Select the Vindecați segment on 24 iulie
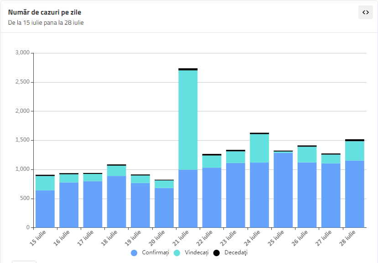Screen dimensions: 378x263 pyautogui.click(x=259, y=148)
